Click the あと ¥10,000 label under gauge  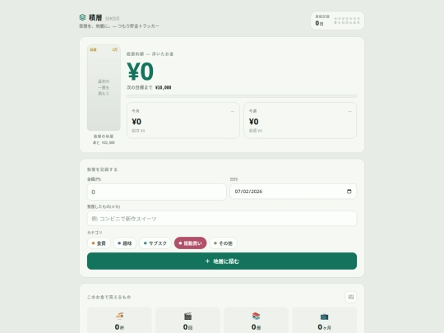(x=104, y=143)
